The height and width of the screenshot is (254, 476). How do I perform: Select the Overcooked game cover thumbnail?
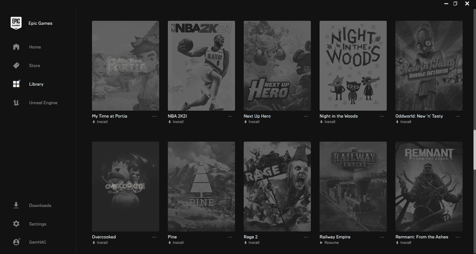point(125,186)
